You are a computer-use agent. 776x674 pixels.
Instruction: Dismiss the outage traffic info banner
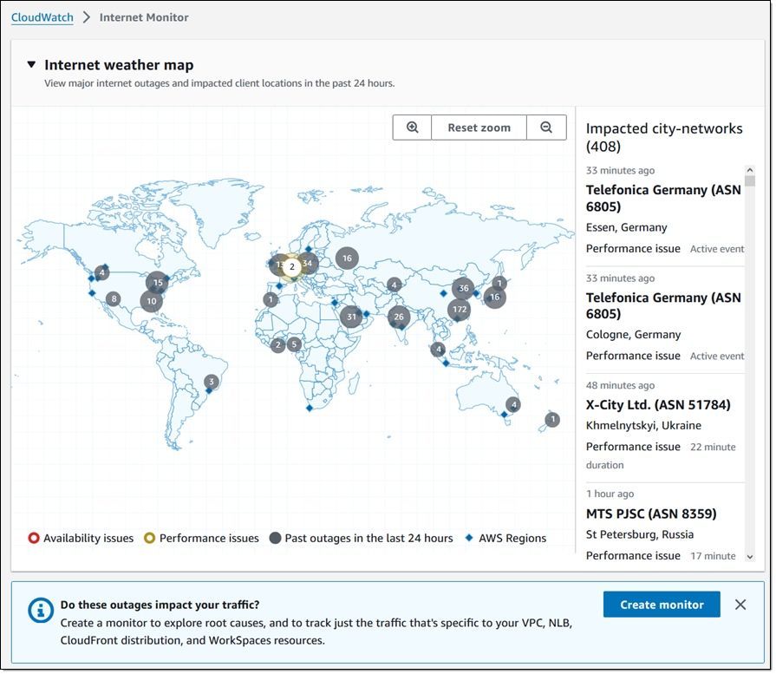[740, 605]
